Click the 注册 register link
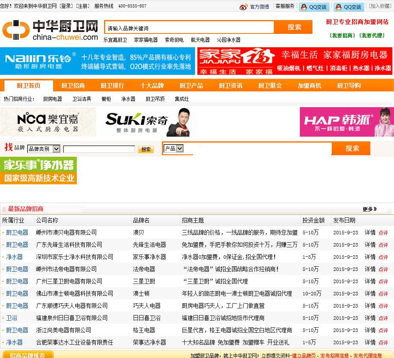This screenshot has height=358, width=394. point(83,6)
